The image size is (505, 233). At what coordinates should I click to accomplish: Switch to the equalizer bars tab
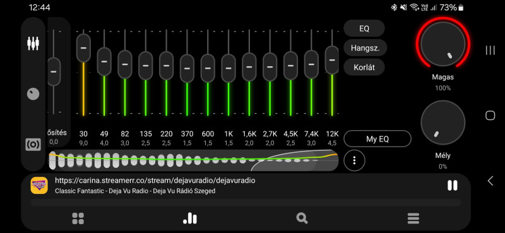[190, 218]
